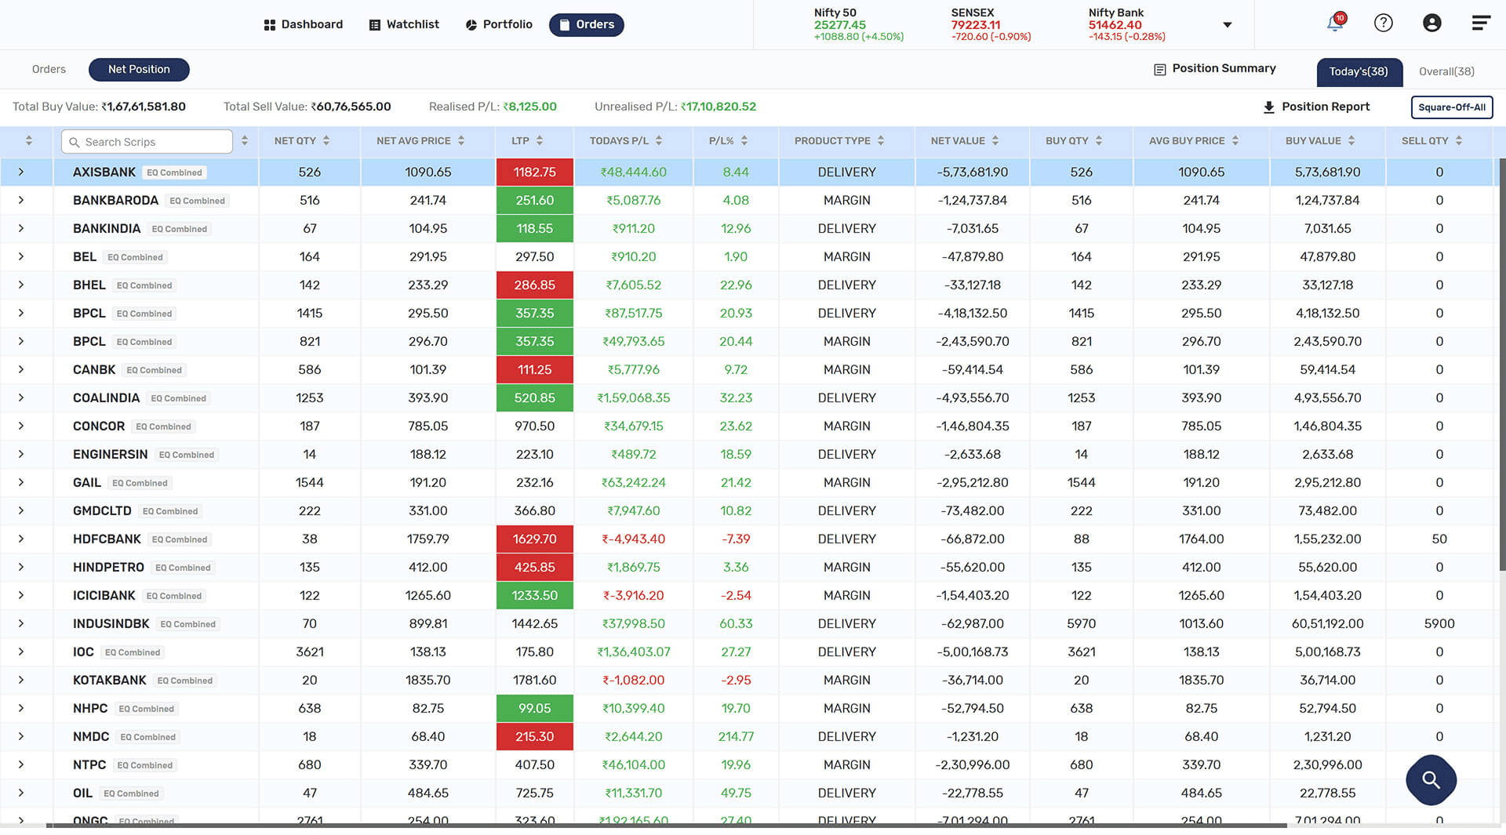Click CONCOR scrip name
This screenshot has width=1506, height=835.
coord(99,426)
